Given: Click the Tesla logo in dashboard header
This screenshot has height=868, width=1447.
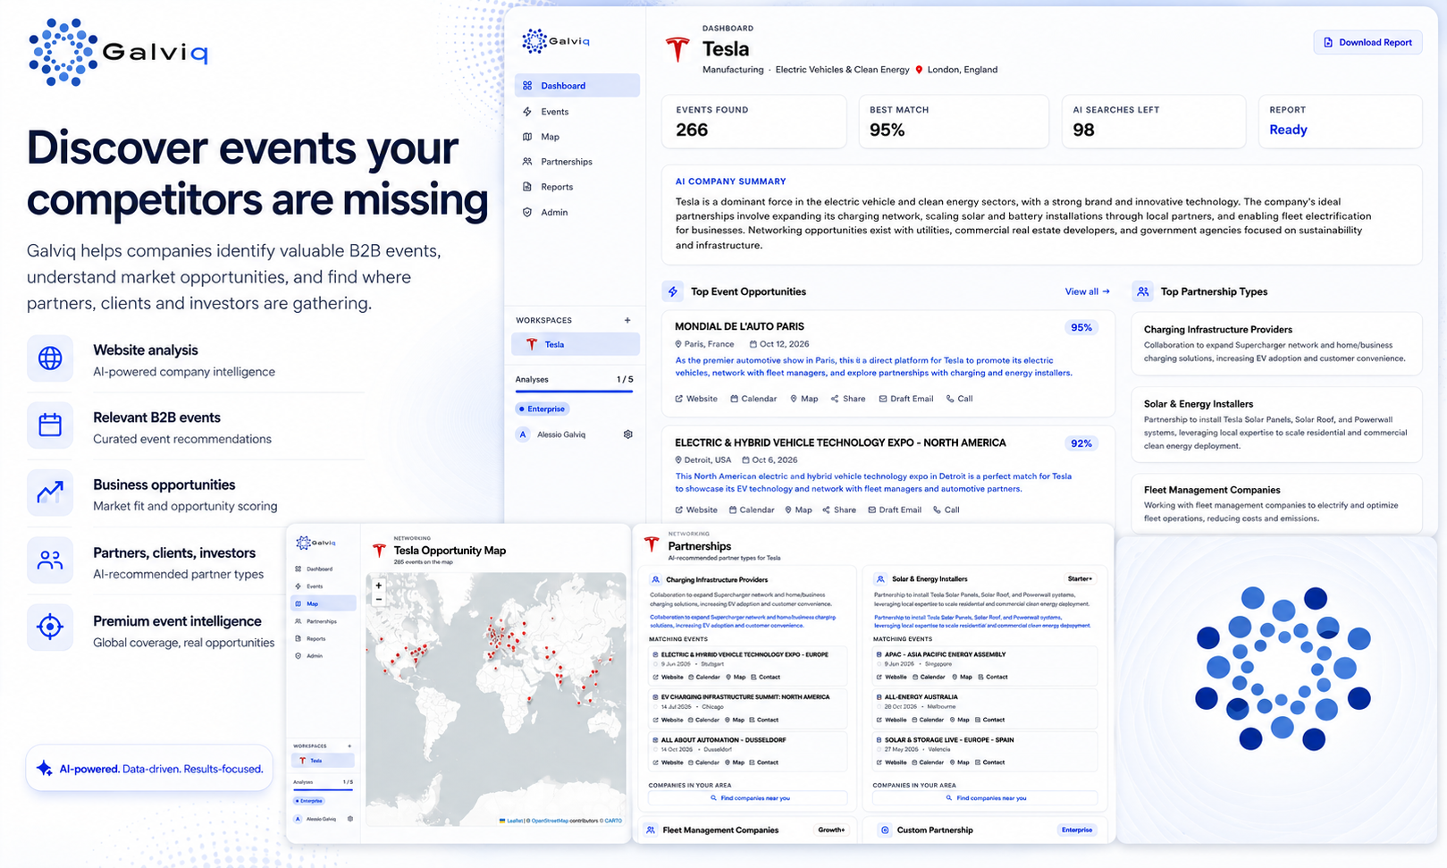Looking at the screenshot, I should (678, 49).
